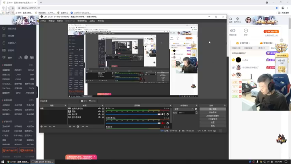Viewport: 291px width, 164px height.
Task: Move source up in the sources list
Action: [x=83, y=126]
